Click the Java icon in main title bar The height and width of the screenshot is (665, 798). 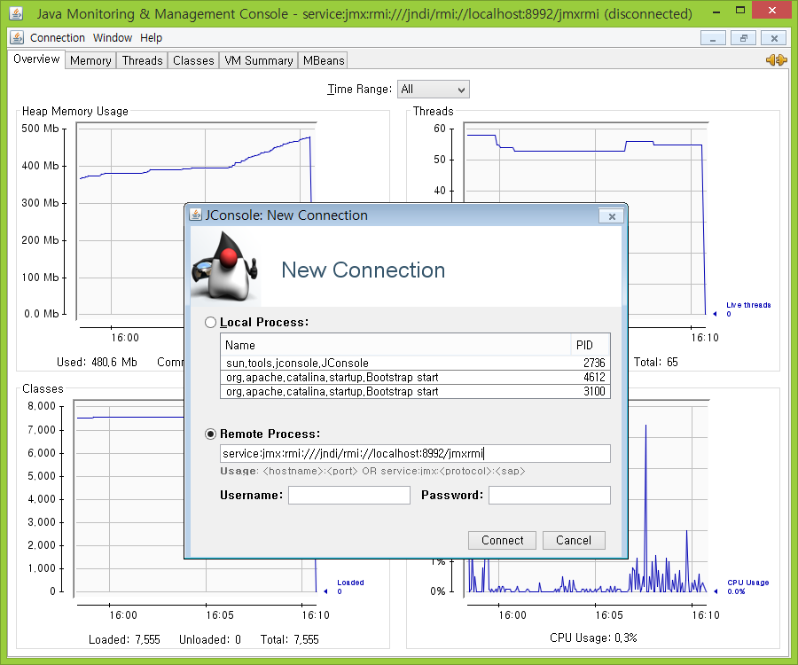16,14
